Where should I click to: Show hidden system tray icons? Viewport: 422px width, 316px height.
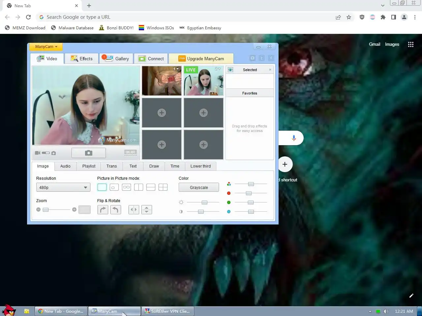point(370,311)
